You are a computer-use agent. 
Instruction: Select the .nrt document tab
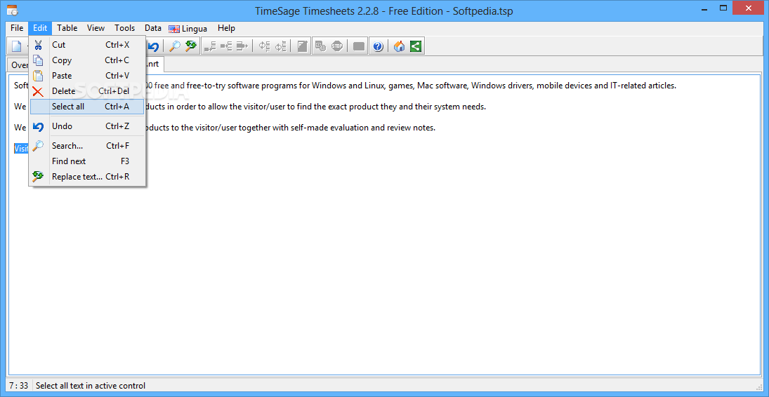155,64
